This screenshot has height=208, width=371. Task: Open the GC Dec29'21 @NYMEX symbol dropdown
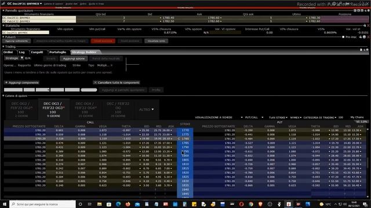pos(24,3)
